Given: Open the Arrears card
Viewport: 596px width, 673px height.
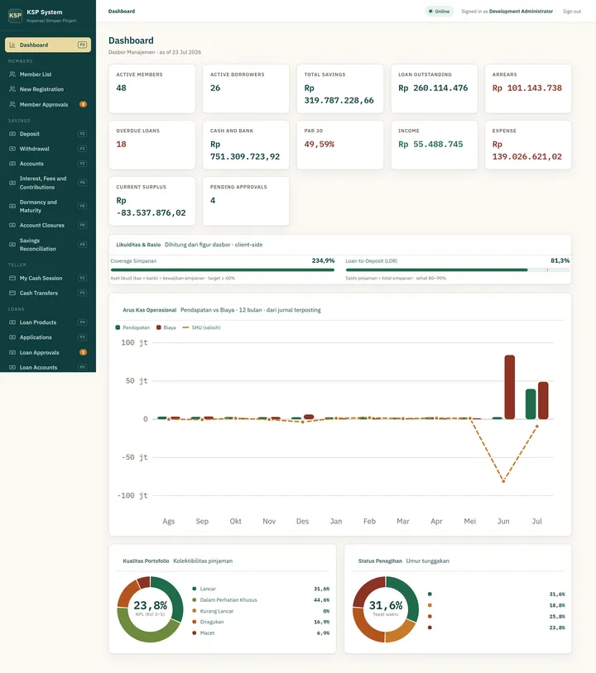Looking at the screenshot, I should 528,88.
